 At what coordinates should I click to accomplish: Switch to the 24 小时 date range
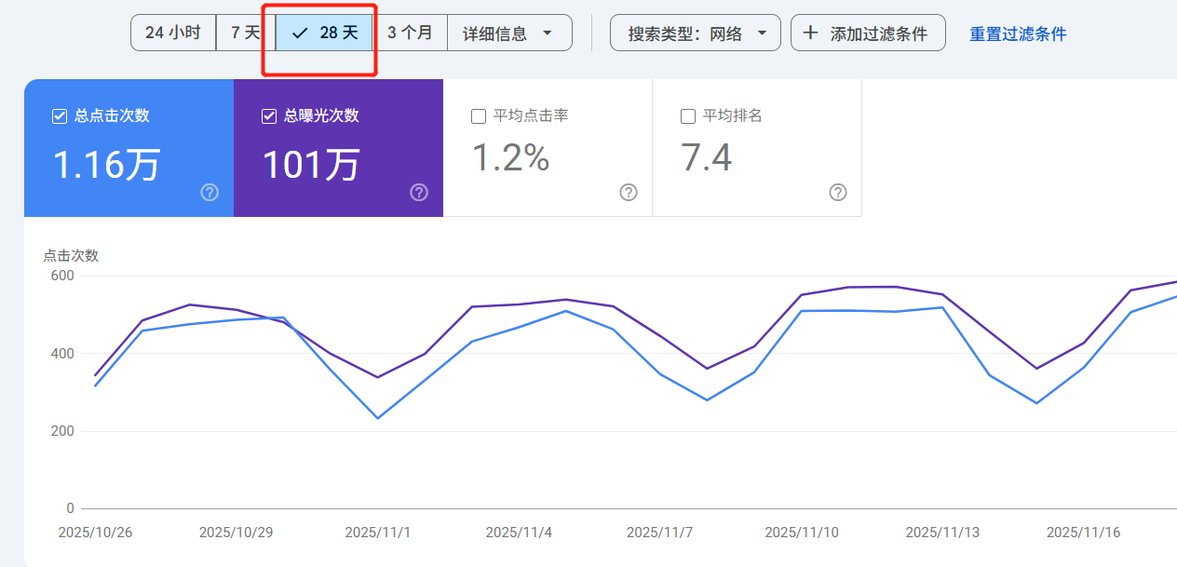[173, 32]
